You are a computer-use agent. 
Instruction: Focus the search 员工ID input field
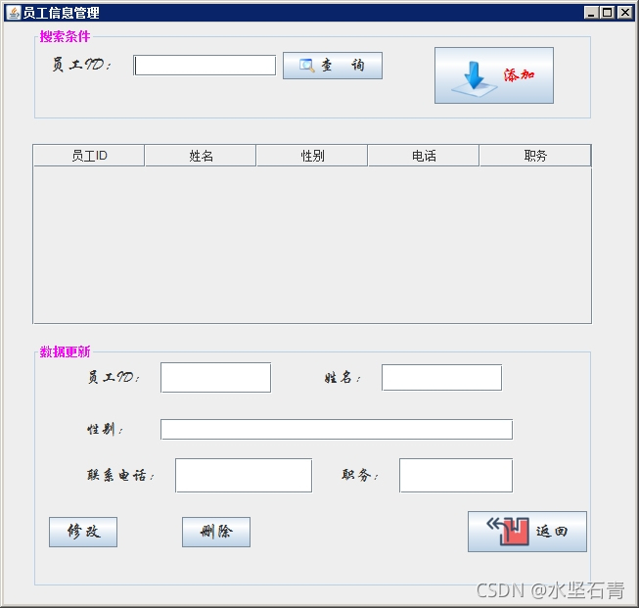205,66
